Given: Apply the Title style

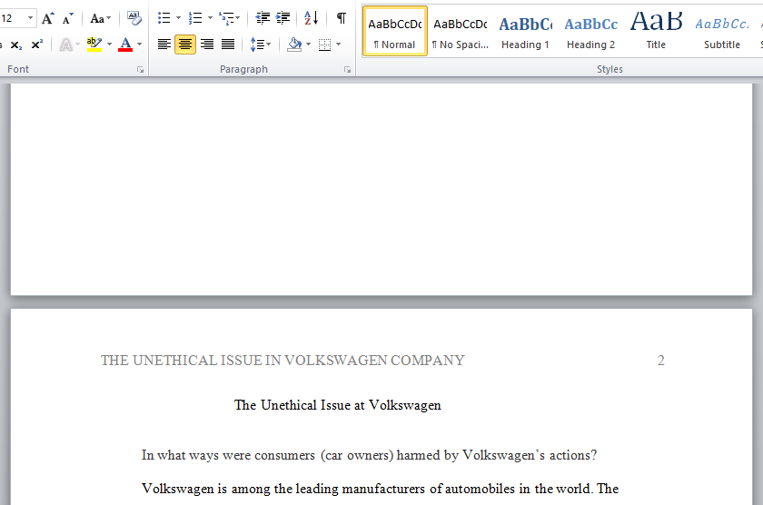Looking at the screenshot, I should tap(656, 32).
